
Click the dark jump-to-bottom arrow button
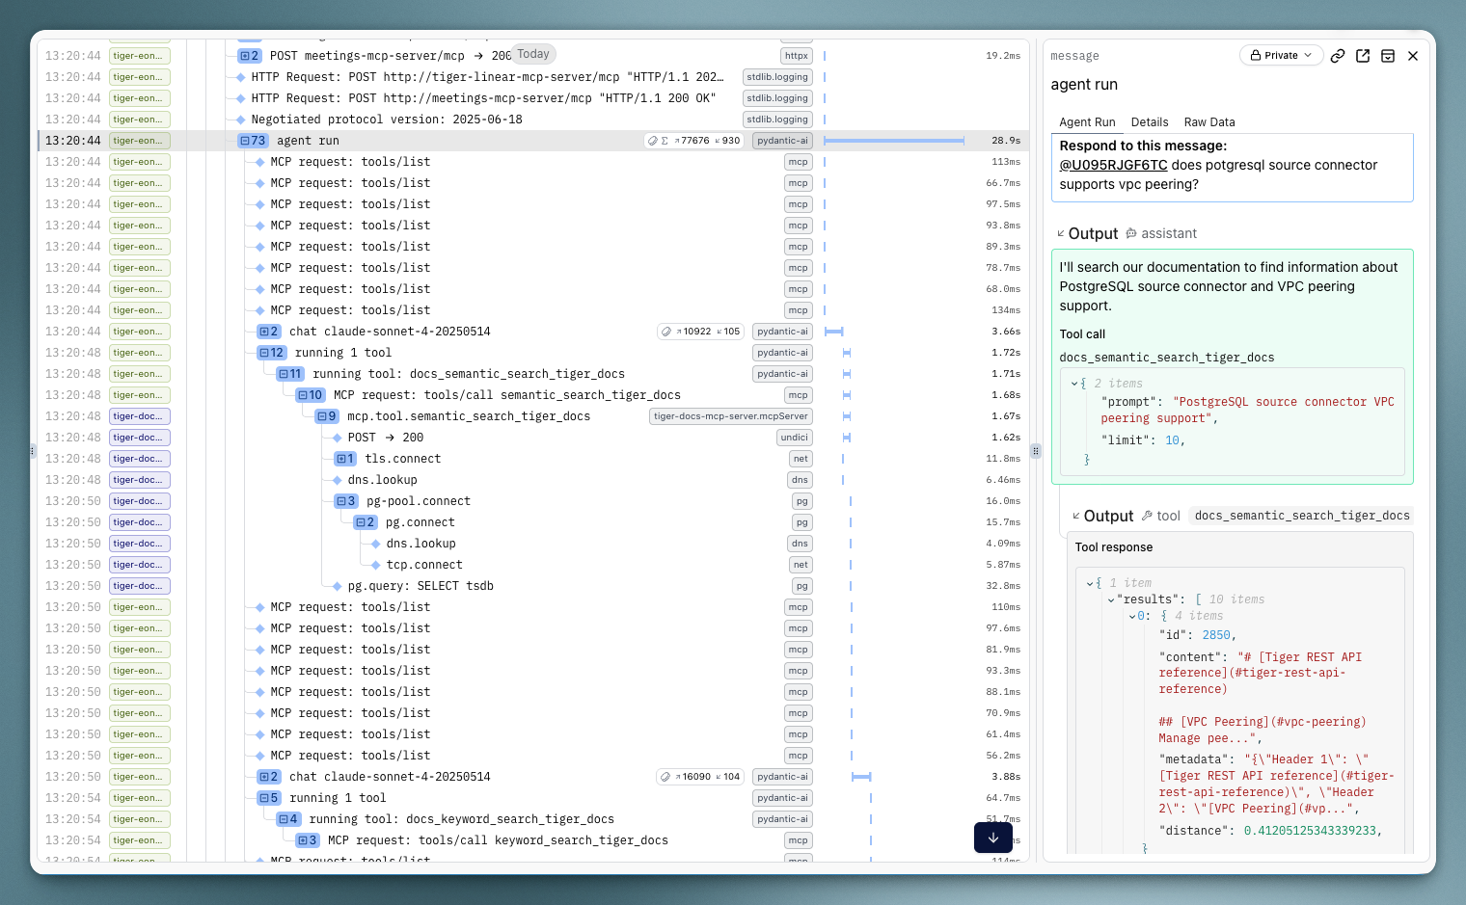point(993,838)
